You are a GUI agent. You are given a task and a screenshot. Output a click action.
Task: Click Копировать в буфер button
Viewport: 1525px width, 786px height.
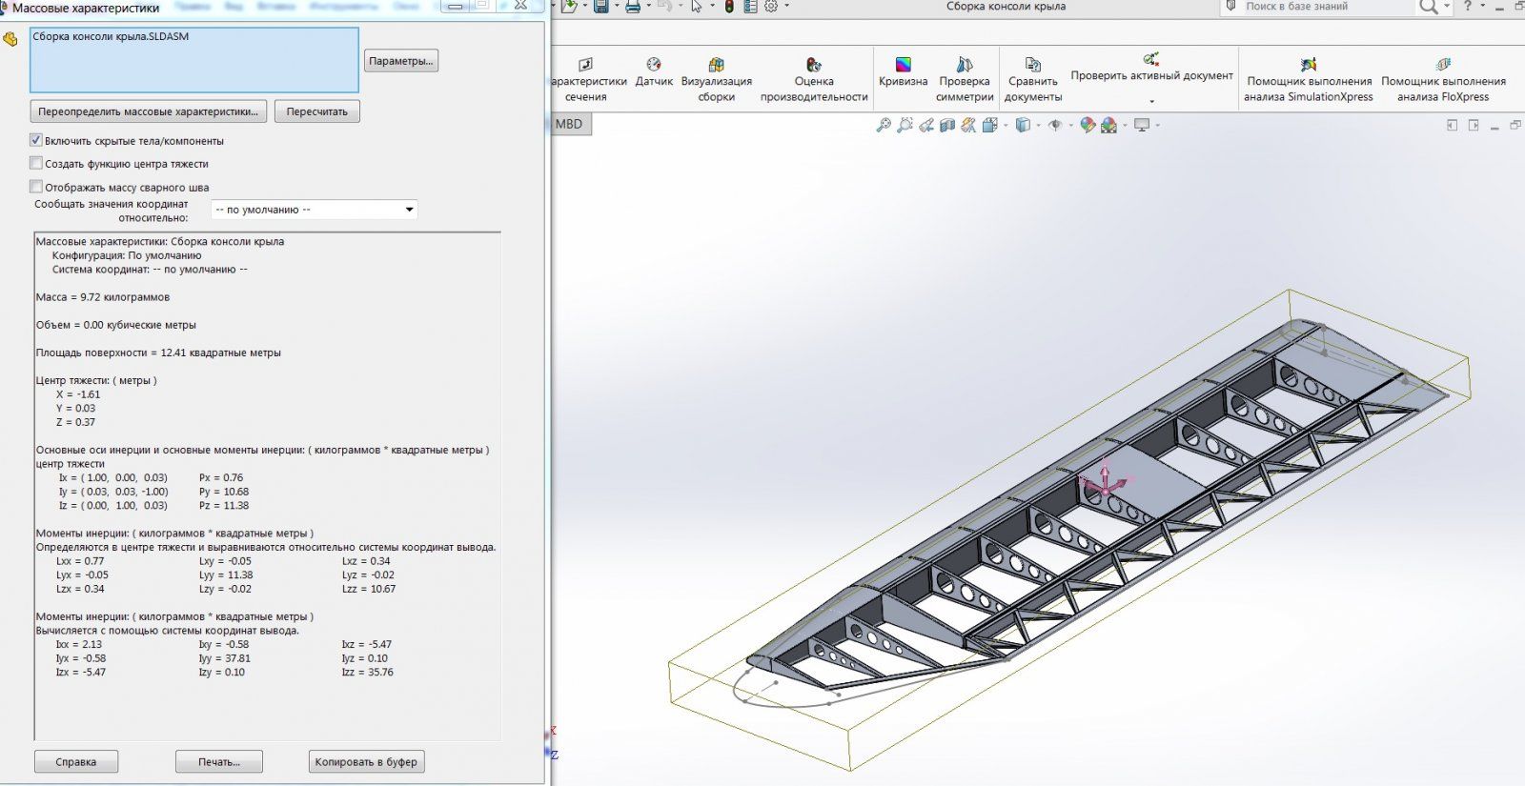[x=366, y=762]
